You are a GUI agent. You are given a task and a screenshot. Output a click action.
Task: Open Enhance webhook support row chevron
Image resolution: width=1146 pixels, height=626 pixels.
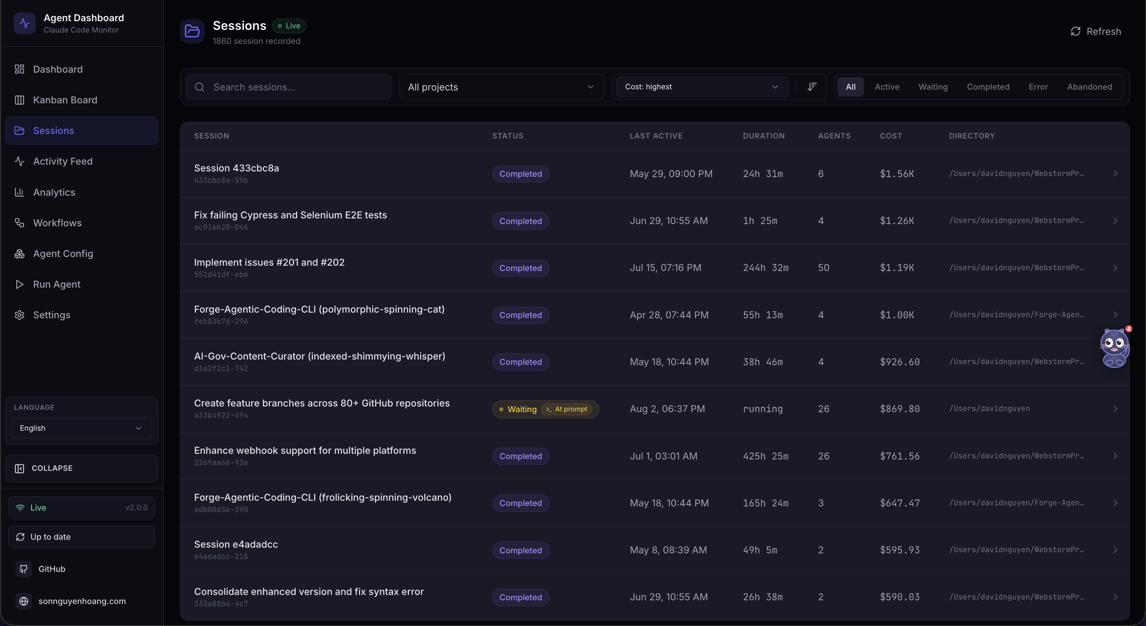(1115, 456)
